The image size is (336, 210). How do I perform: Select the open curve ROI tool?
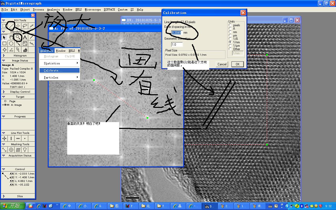[31, 26]
